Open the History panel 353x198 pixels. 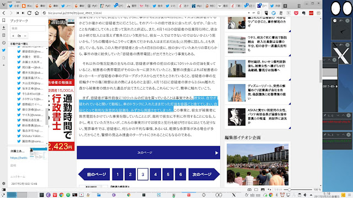pos(4,43)
